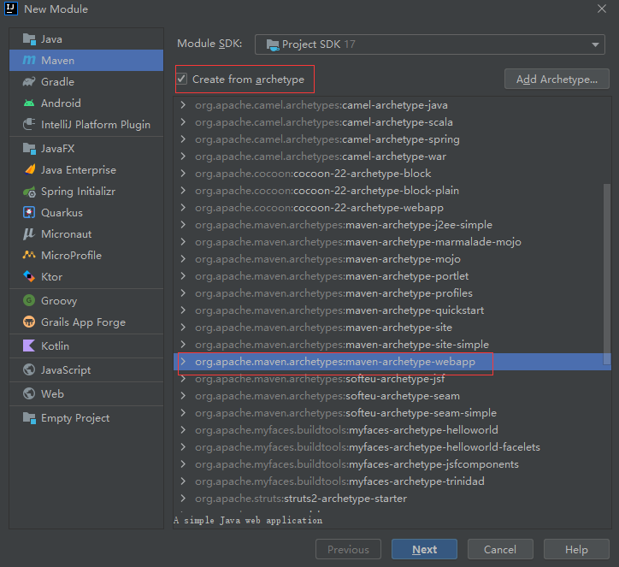Expand maven-archetype-webapp node
The height and width of the screenshot is (567, 619).
point(183,361)
